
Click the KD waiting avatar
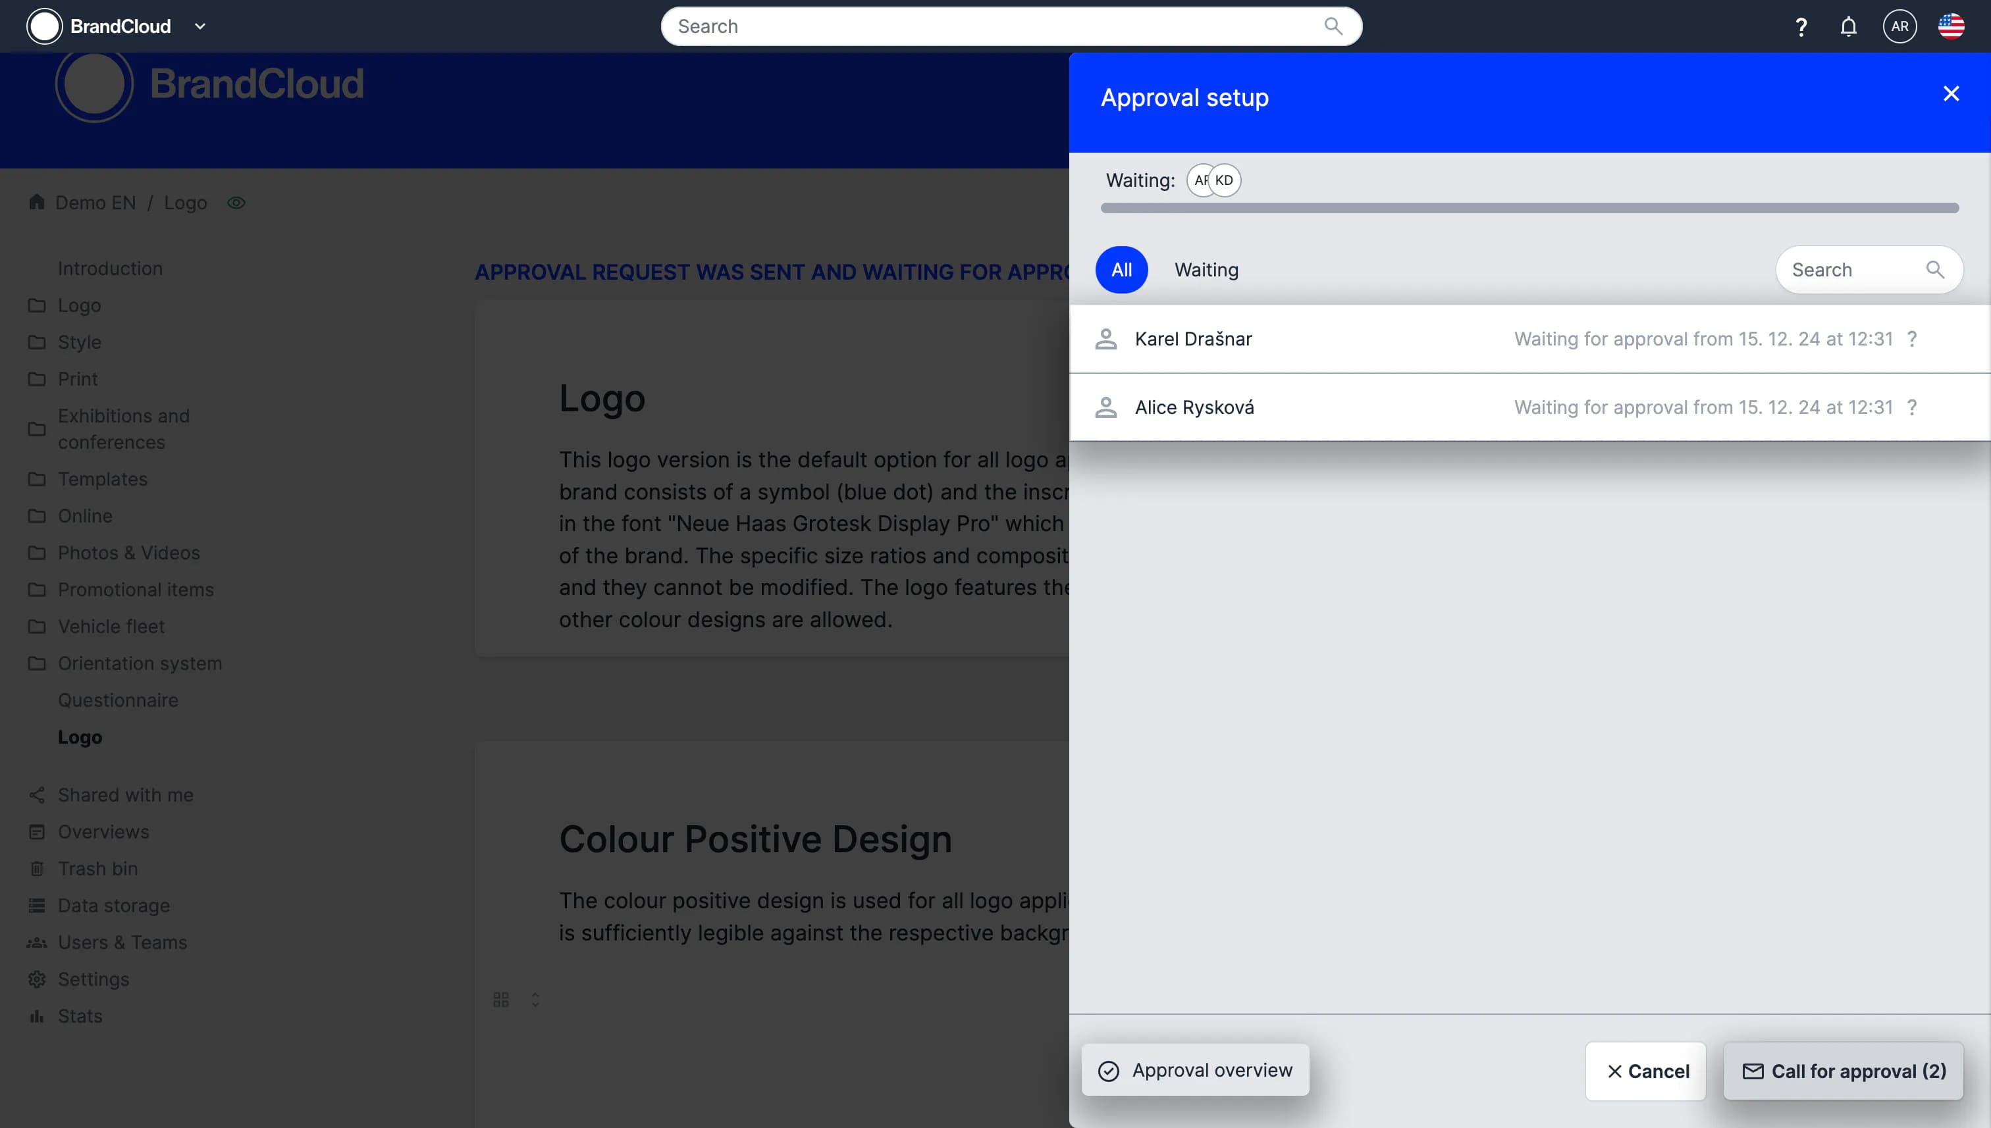pos(1225,180)
